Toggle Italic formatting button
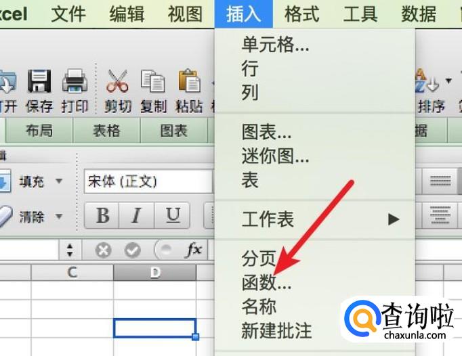Image resolution: width=462 pixels, height=356 pixels. pos(136,215)
